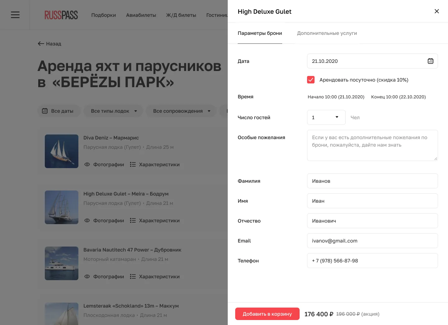
Task: Open the calendar icon in date field
Action: 431,61
